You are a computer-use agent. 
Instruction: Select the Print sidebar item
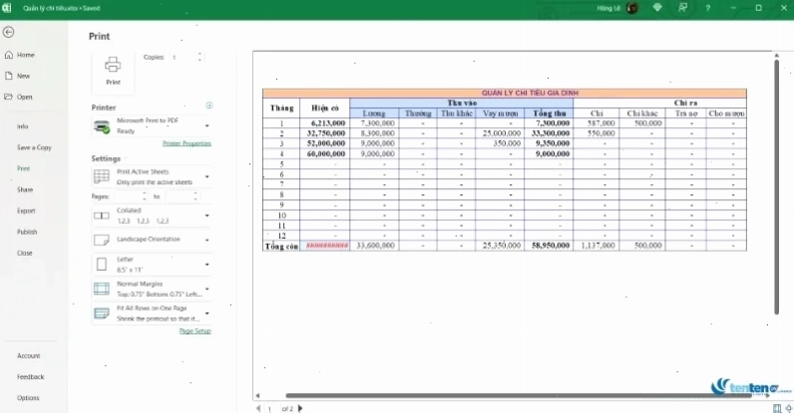[x=23, y=169]
